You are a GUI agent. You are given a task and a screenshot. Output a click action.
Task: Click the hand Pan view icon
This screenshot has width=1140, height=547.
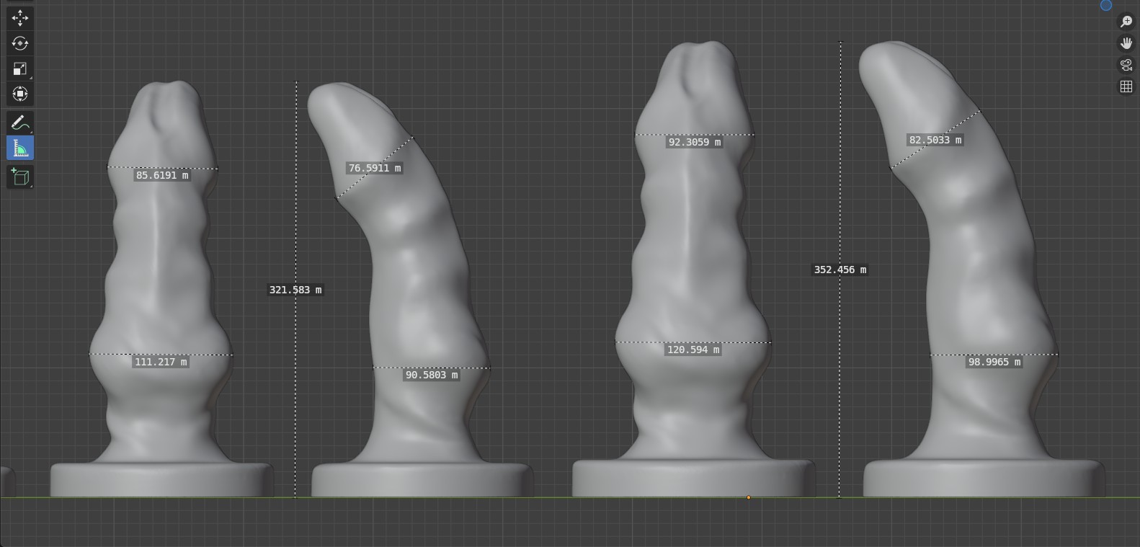click(1126, 43)
